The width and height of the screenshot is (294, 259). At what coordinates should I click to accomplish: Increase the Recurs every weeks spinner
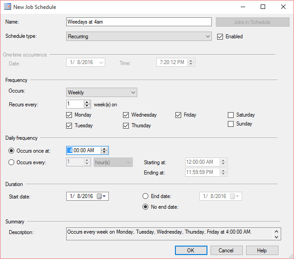pyautogui.click(x=87, y=102)
